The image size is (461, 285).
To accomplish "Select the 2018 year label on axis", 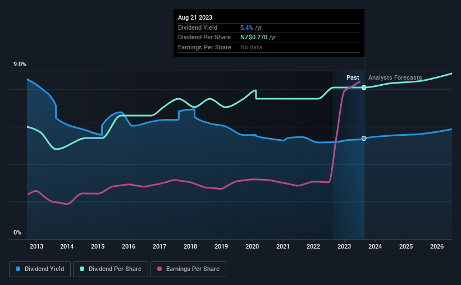I will point(190,246).
